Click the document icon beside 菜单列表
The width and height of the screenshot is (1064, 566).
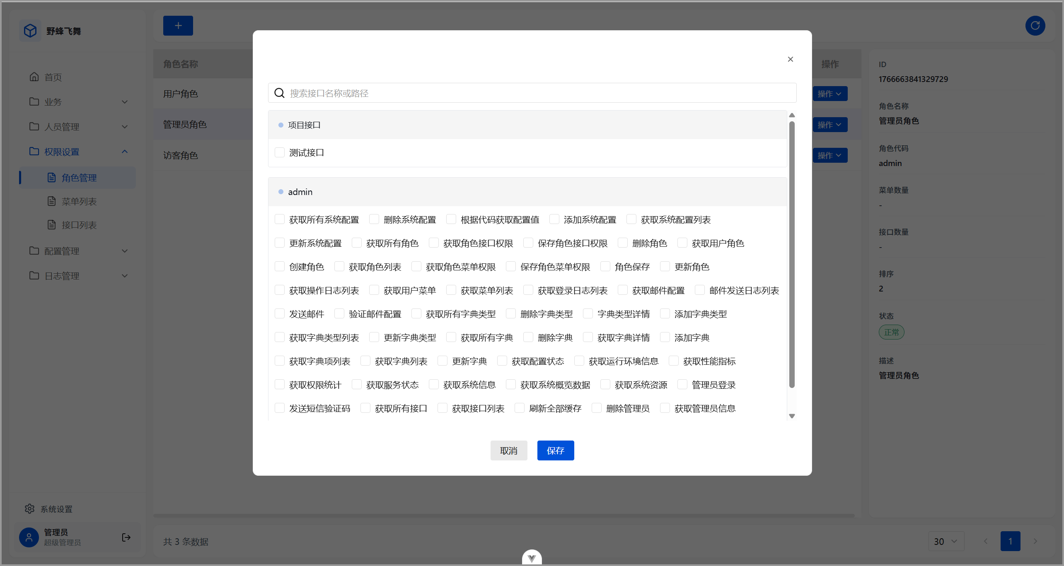51,201
